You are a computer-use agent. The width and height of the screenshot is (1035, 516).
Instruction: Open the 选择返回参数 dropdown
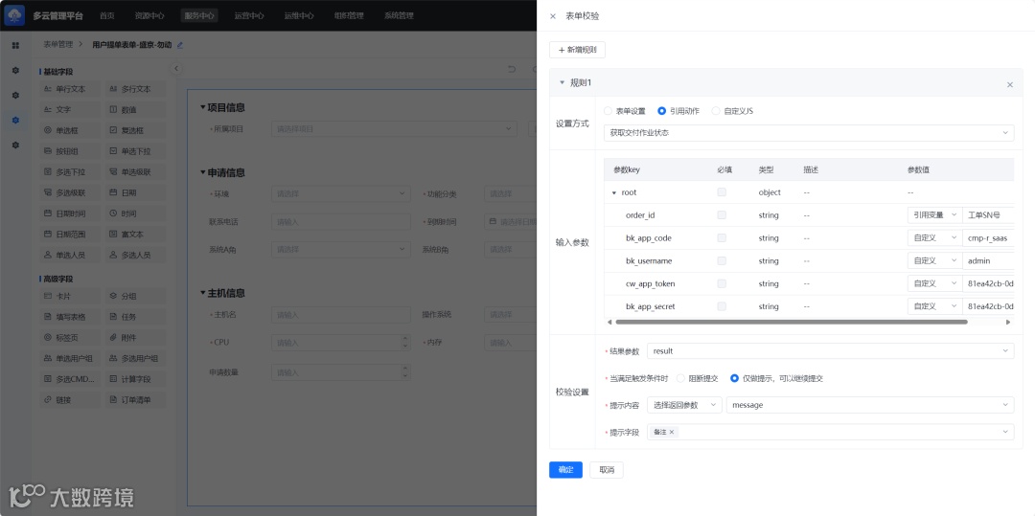[684, 405]
